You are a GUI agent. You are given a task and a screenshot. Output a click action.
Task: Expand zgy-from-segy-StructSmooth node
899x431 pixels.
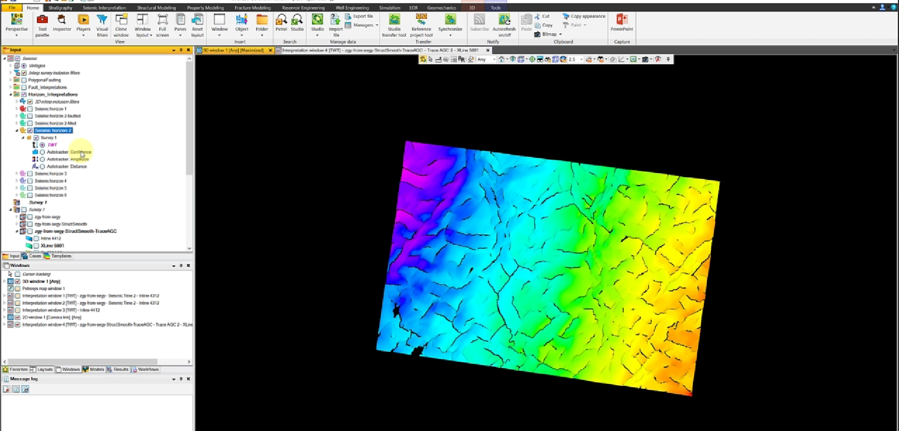point(17,224)
